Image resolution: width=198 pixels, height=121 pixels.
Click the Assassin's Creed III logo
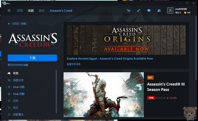coord(33,40)
